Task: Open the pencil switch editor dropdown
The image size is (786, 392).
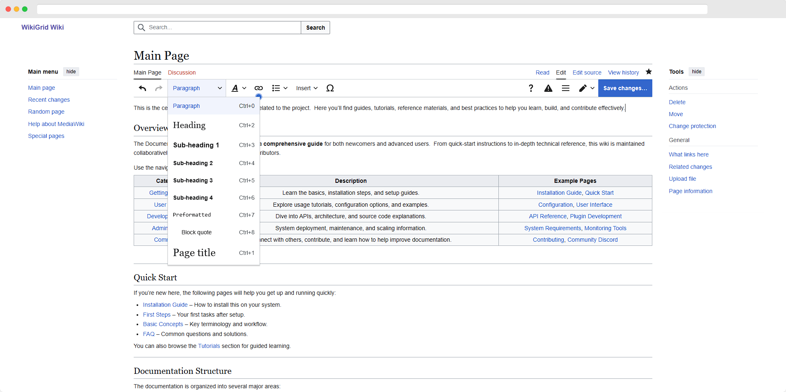Action: [x=586, y=88]
